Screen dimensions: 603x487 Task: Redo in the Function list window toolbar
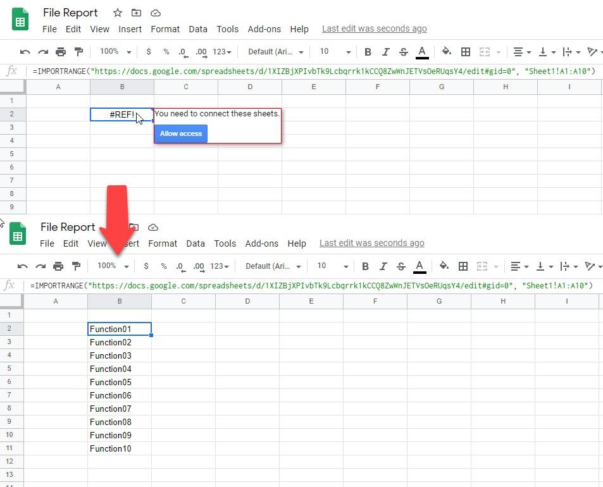[40, 266]
